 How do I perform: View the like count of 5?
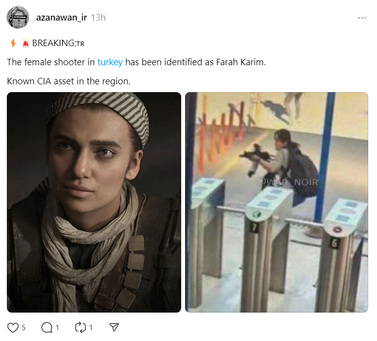[24, 327]
